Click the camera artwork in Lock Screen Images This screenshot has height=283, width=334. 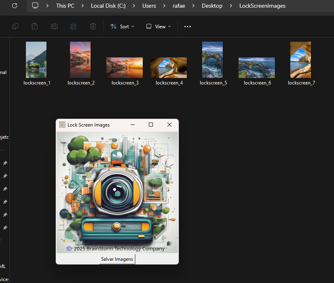pyautogui.click(x=117, y=192)
